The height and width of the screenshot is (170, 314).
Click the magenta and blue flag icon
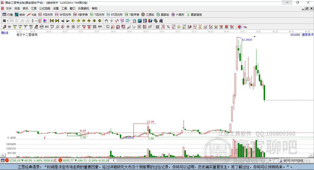(x=45, y=21)
